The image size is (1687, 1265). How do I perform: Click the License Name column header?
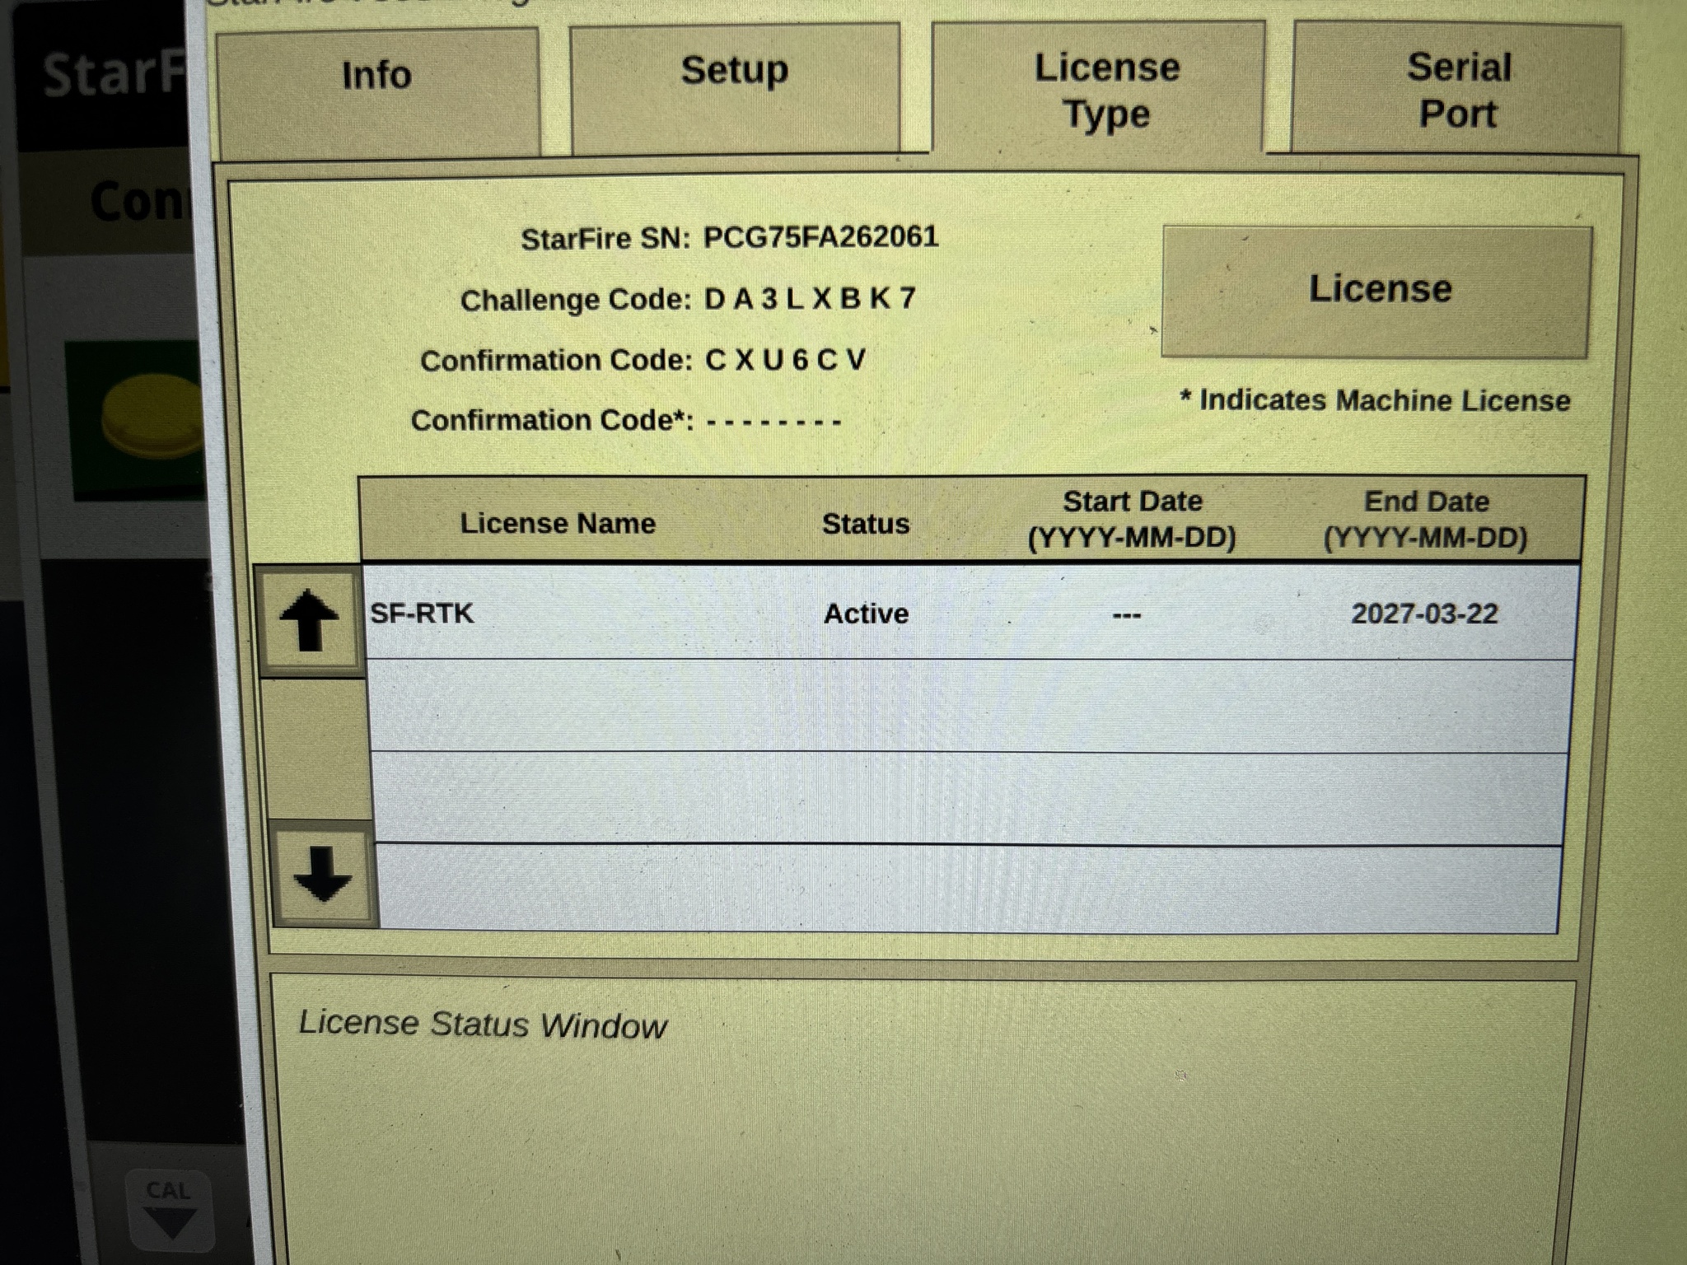(x=558, y=523)
